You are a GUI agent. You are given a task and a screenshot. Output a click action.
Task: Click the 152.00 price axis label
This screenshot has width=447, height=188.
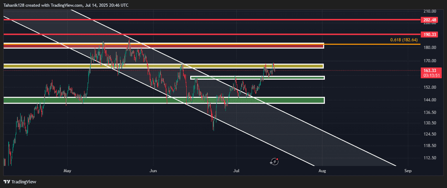pyautogui.click(x=430, y=87)
